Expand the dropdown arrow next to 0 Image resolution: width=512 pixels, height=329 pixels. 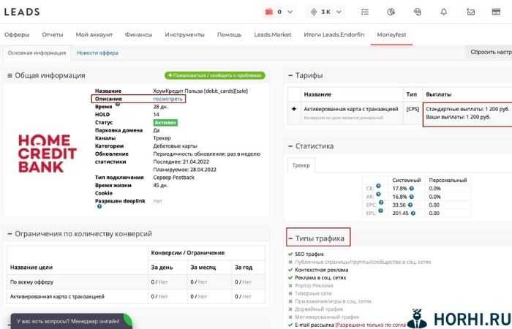click(290, 12)
